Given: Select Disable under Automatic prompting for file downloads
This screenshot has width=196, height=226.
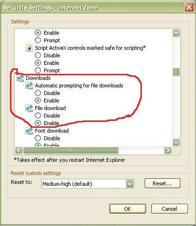Looking at the screenshot, I should pyautogui.click(x=38, y=93).
